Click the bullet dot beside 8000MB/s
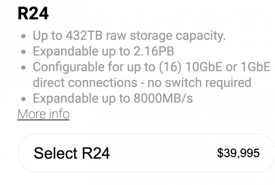The height and width of the screenshot is (185, 275). point(24,99)
